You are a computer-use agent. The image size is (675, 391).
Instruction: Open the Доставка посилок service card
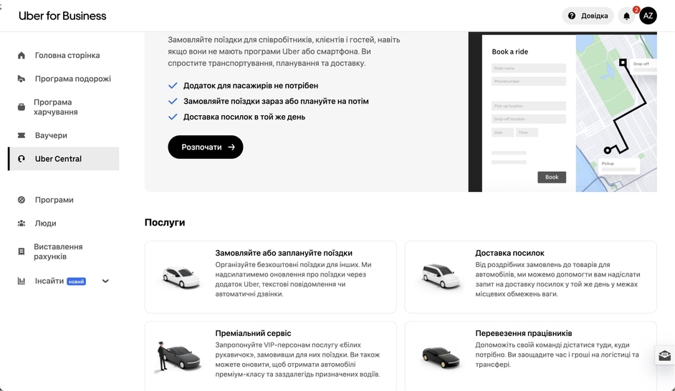[x=531, y=277]
